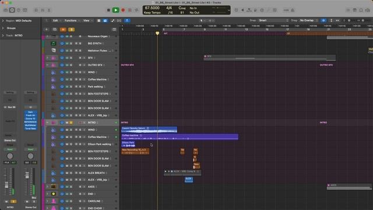Click the Tonal Bala plugin slot
Image resolution: width=373 pixels, height=210 pixels.
(x=30, y=128)
